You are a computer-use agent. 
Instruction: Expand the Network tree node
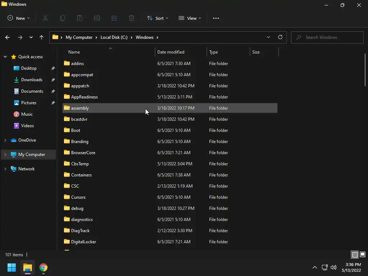click(5, 169)
